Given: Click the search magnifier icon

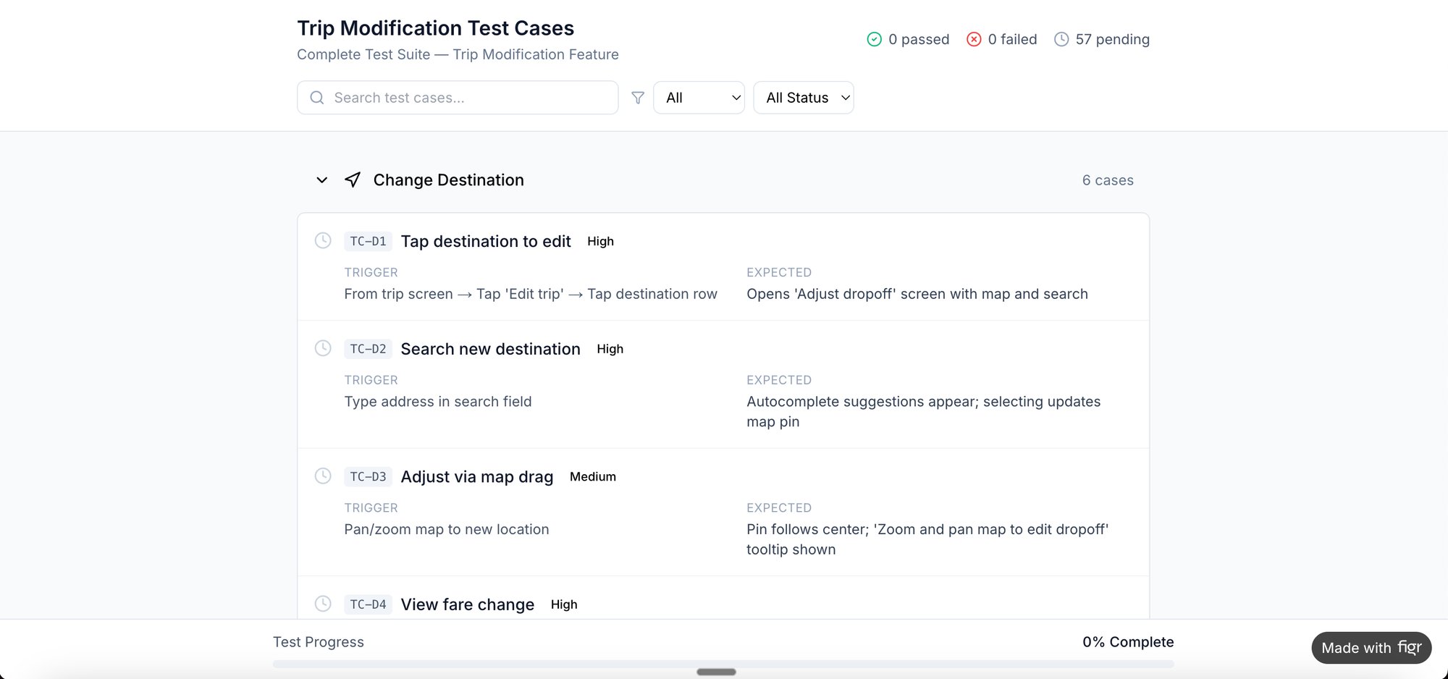Looking at the screenshot, I should 316,97.
